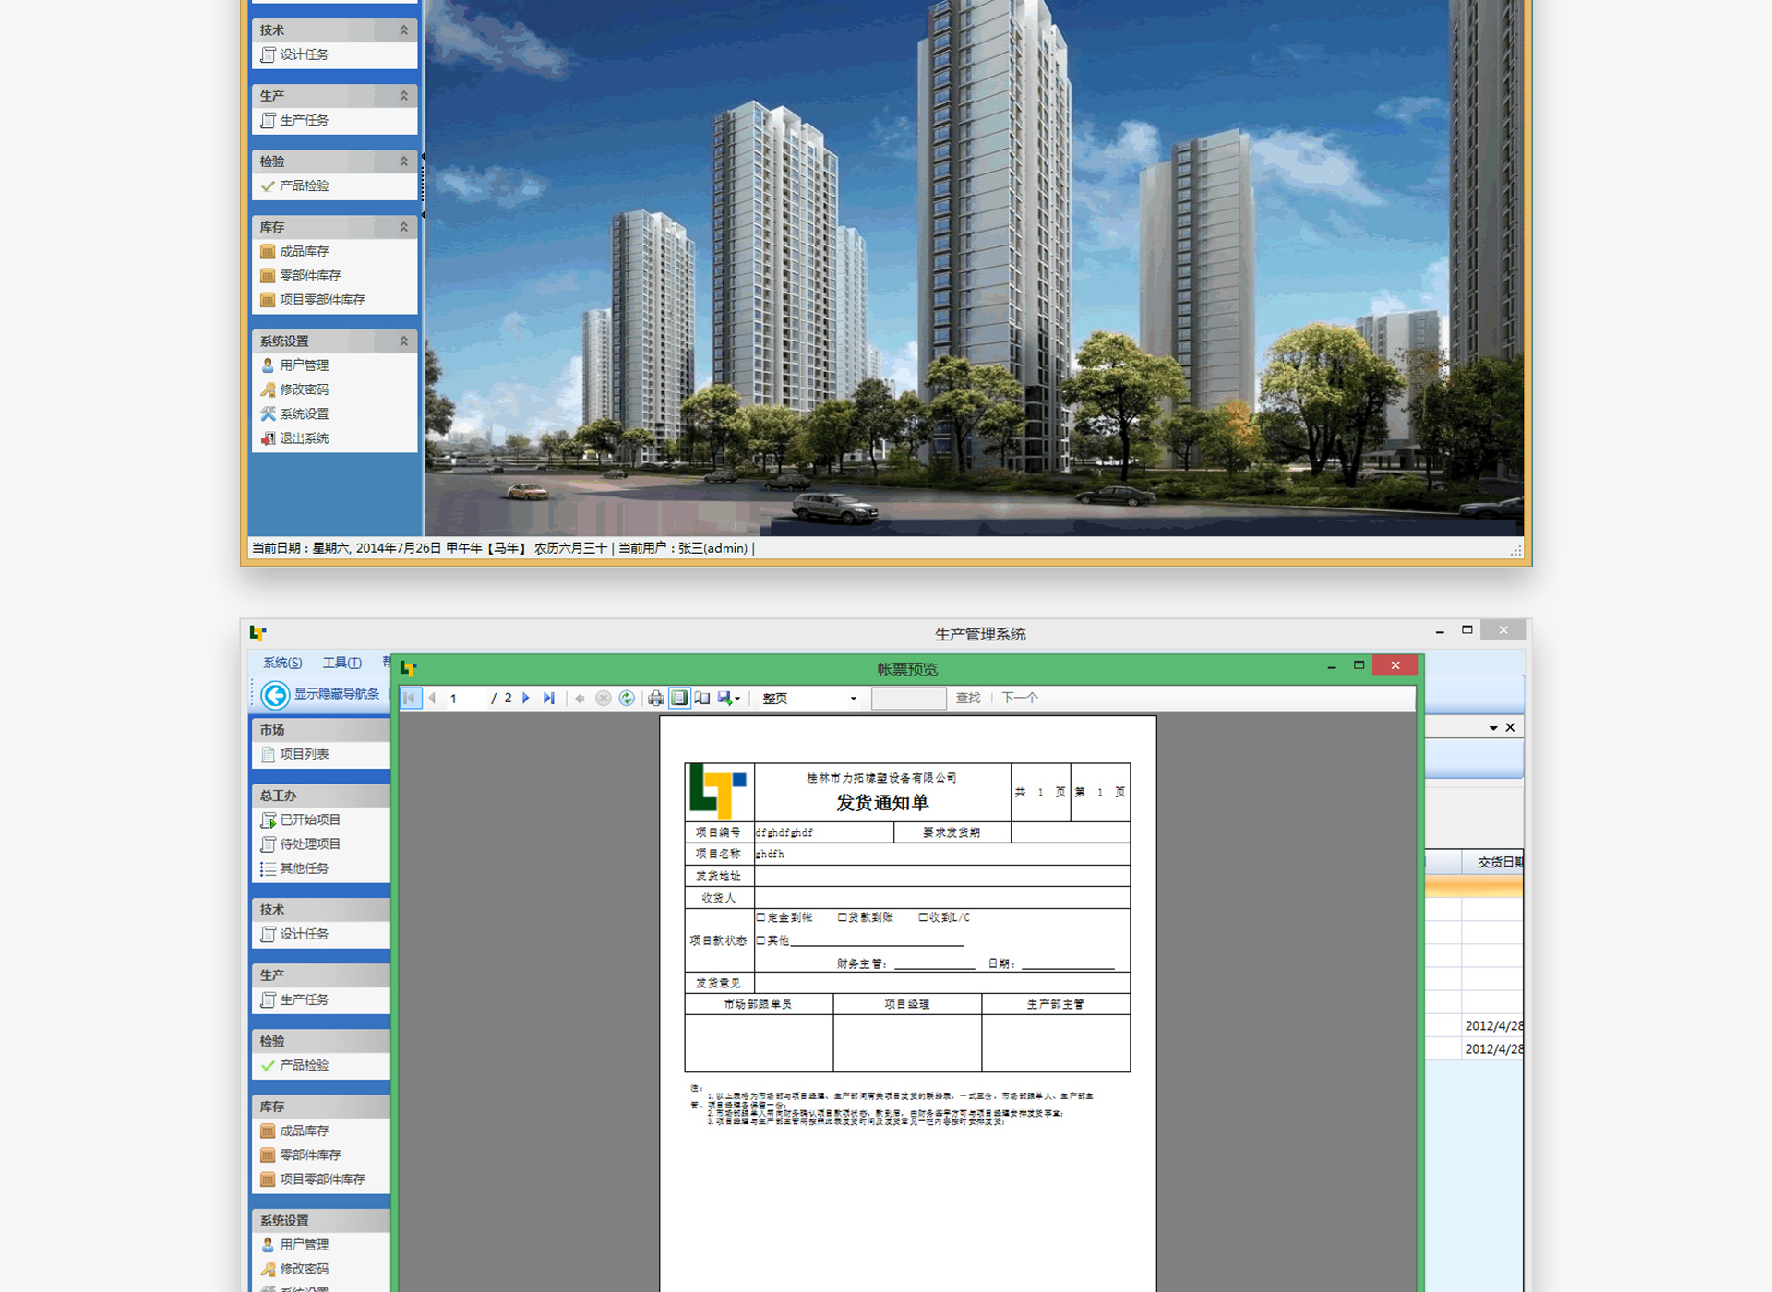Screen dimensions: 1772x1292
Task: Open page setup icon in preview toolbar
Action: tap(702, 699)
